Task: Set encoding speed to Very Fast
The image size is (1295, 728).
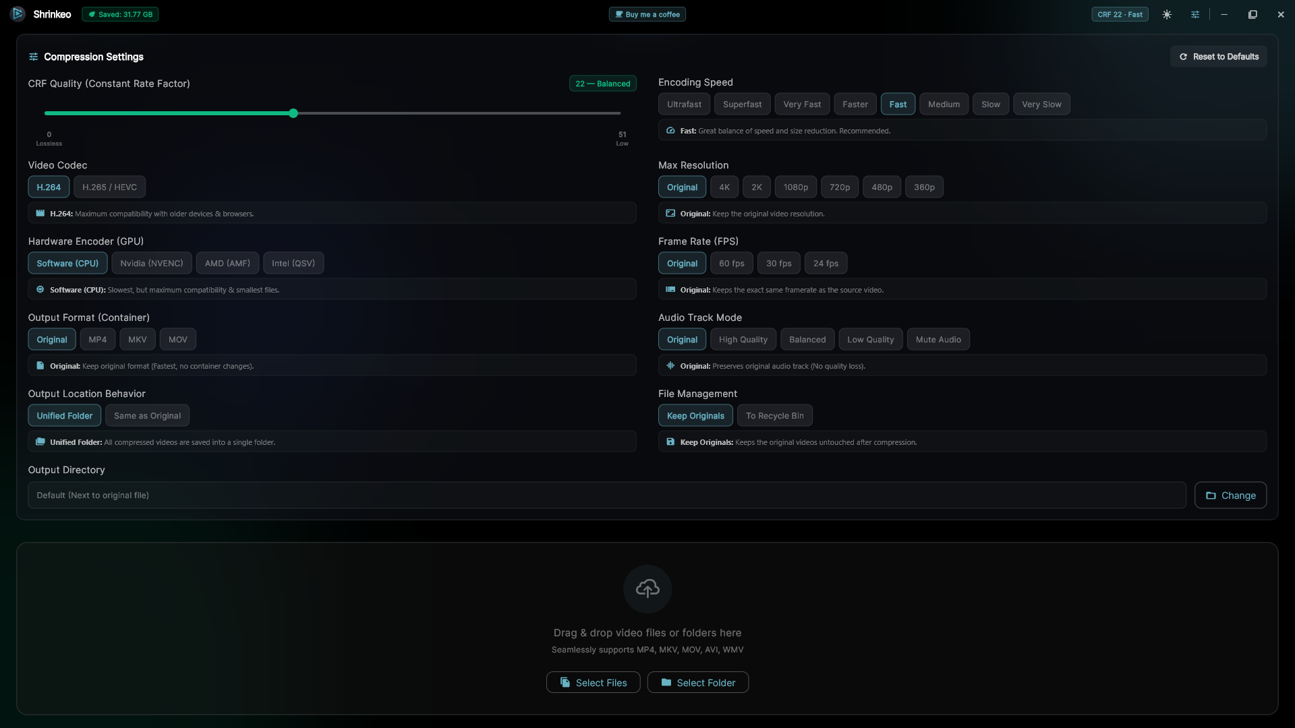Action: click(802, 104)
